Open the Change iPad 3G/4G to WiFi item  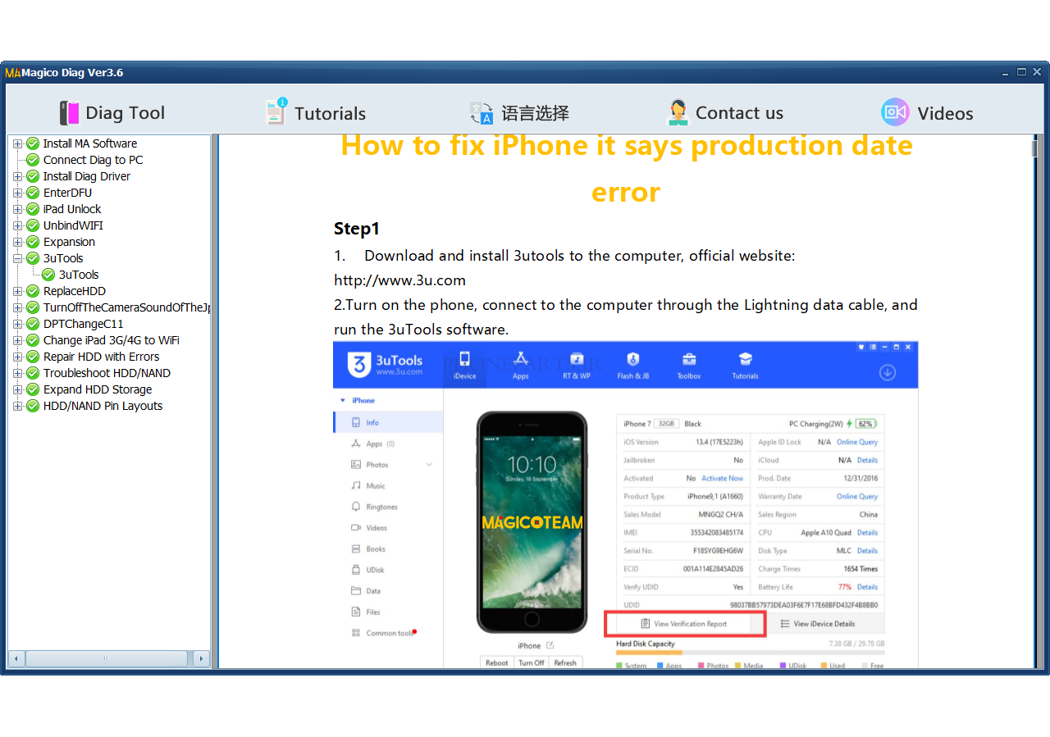(x=111, y=340)
